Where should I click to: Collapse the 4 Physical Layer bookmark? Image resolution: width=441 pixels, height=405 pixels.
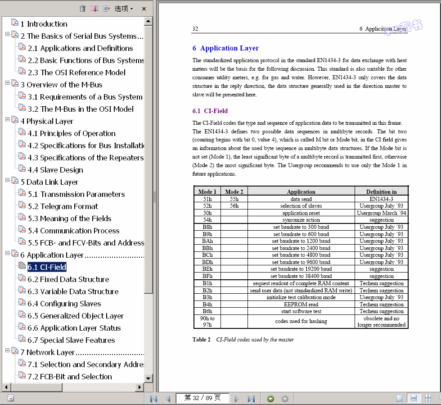tap(8, 119)
